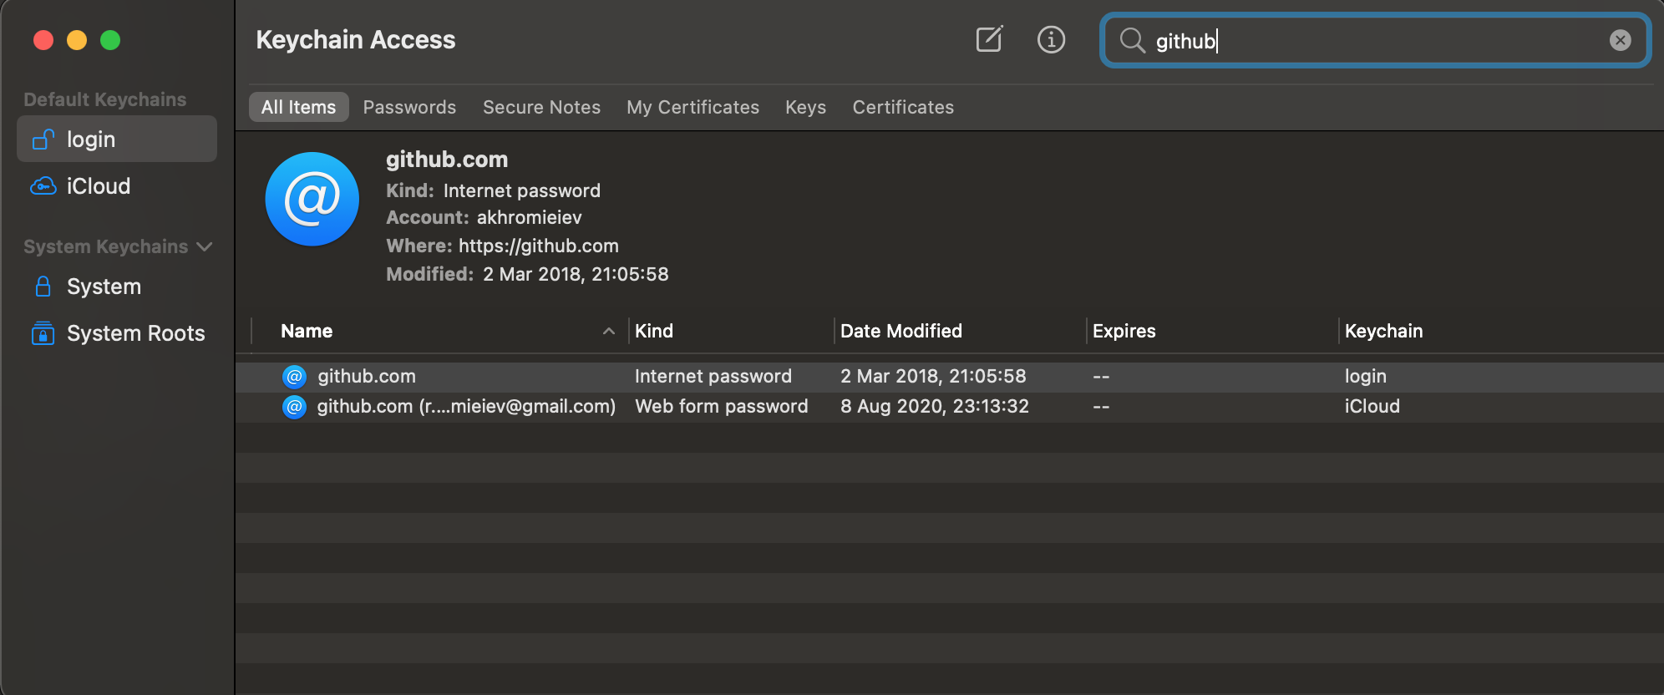Screen dimensions: 1664x695
Task: Click the Kind value in the detail header
Action: click(x=522, y=190)
